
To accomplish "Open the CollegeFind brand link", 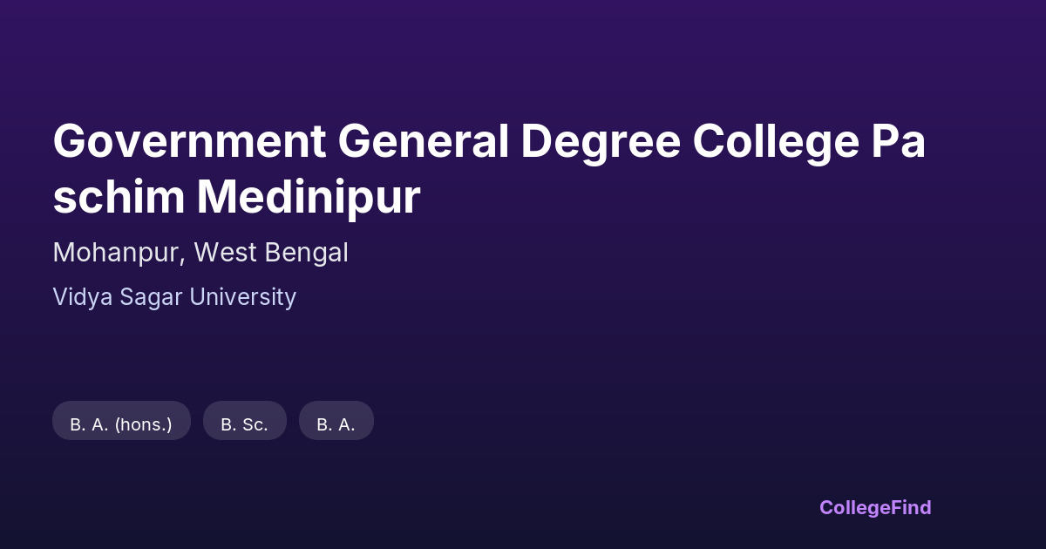I will tap(874, 507).
